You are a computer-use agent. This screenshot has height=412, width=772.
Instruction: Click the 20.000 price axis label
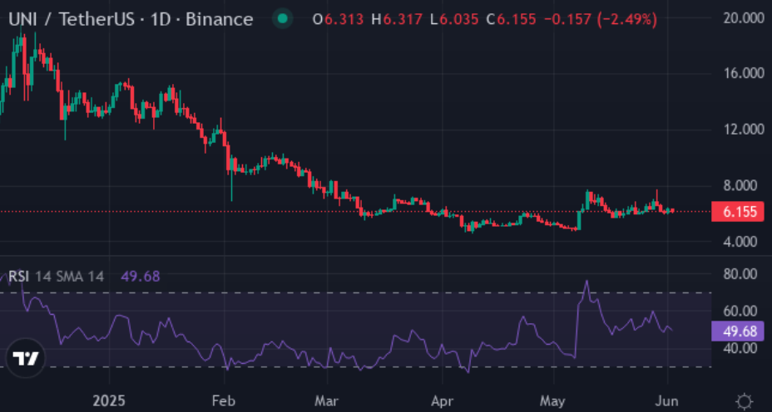(x=744, y=18)
